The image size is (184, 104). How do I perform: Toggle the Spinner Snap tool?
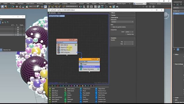tap(60, 7)
